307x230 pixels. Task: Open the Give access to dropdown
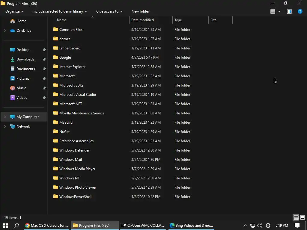[109, 11]
